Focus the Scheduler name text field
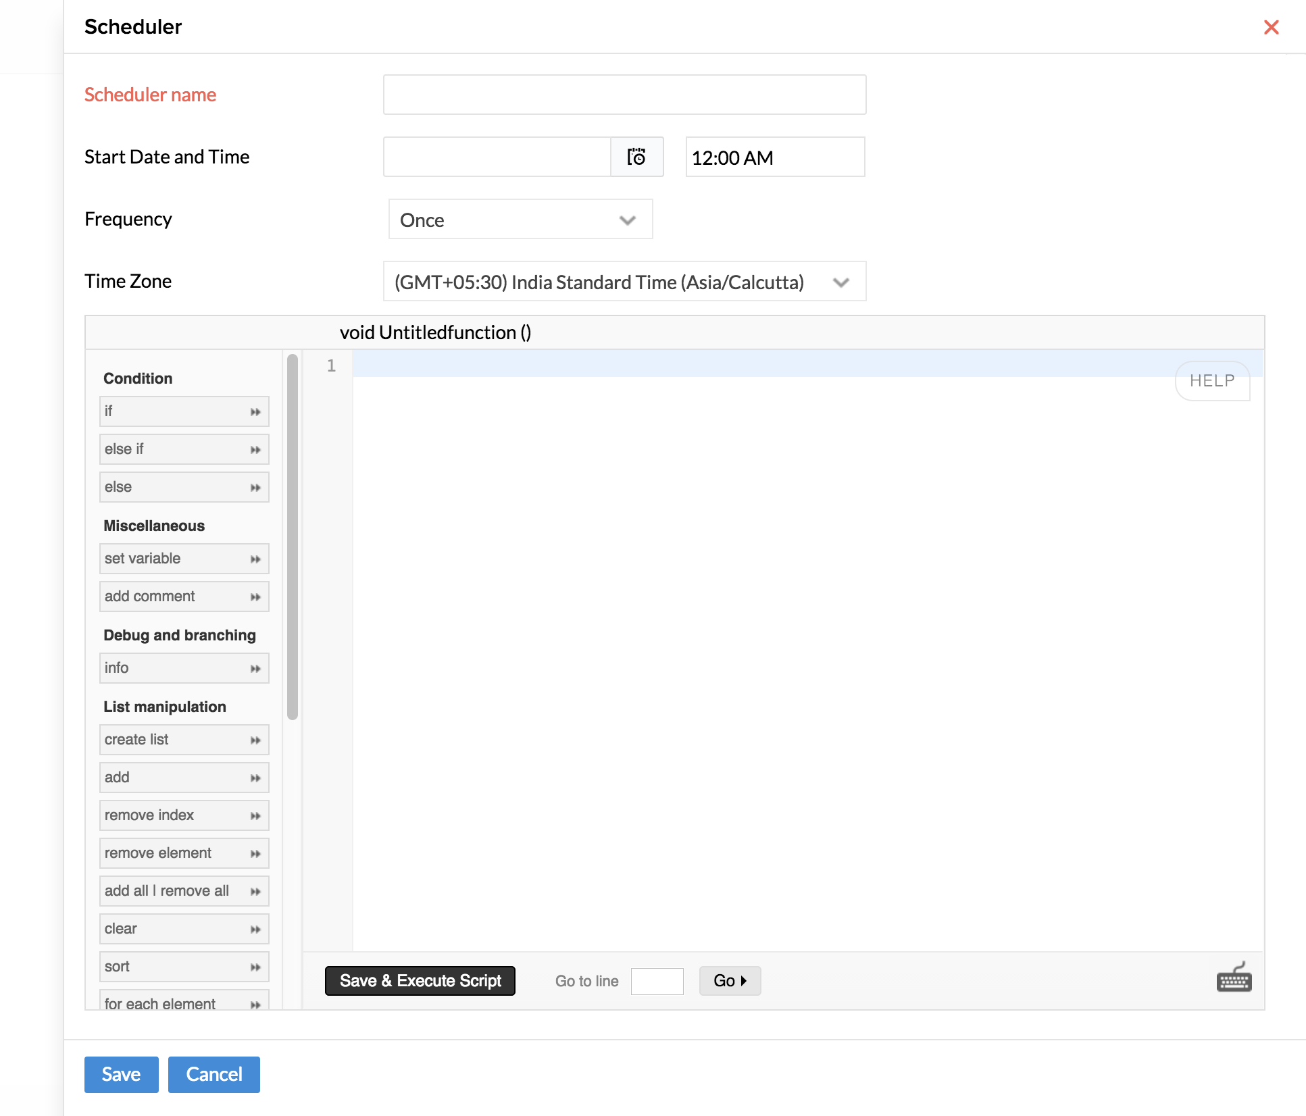1306x1116 pixels. click(x=624, y=95)
